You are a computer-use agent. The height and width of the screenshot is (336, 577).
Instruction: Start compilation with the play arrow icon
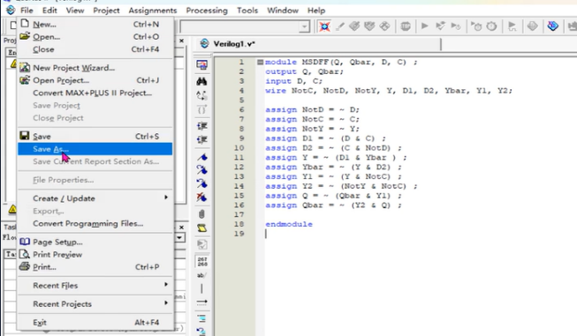(x=425, y=26)
